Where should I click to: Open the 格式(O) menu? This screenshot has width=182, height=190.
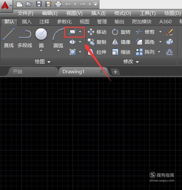click(x=123, y=13)
